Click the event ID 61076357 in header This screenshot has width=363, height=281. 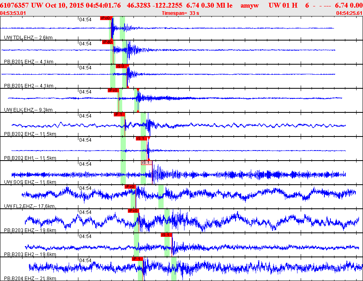pos(14,5)
